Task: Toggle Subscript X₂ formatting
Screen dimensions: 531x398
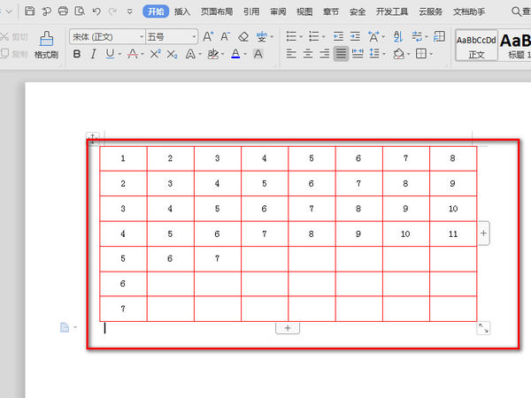Action: click(x=172, y=54)
